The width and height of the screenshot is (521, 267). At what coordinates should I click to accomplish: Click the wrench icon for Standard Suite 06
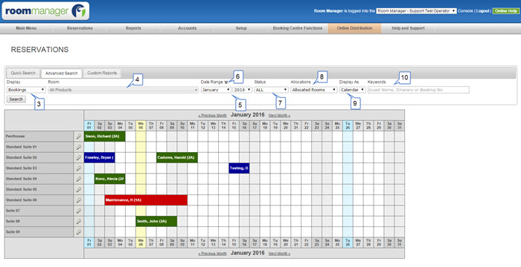click(x=78, y=200)
